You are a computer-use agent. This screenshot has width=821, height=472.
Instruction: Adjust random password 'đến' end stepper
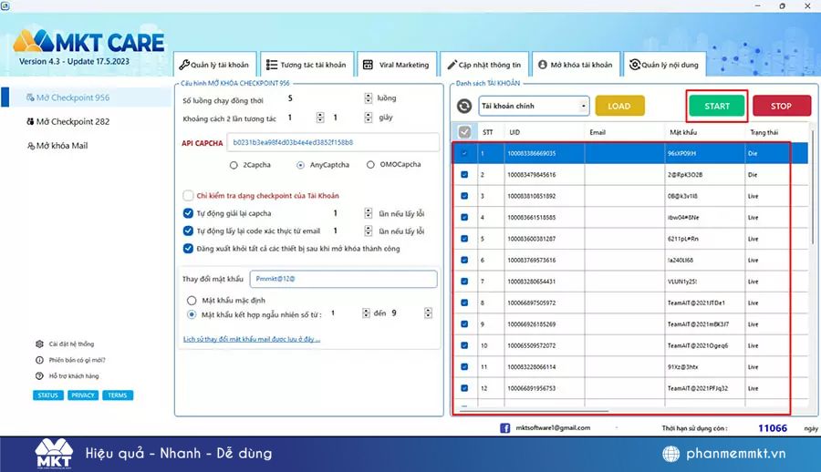429,313
